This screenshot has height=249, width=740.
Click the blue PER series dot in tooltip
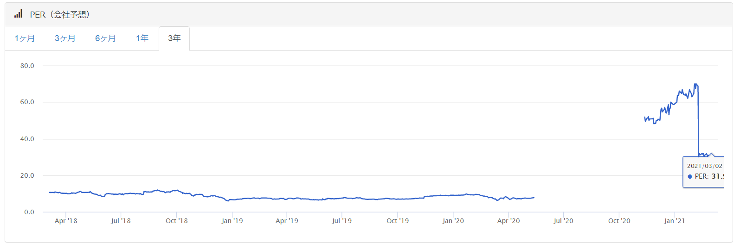click(x=690, y=176)
